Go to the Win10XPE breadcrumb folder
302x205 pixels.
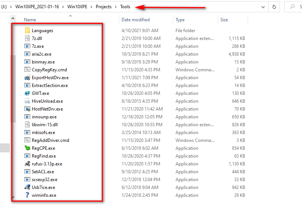pos(77,7)
